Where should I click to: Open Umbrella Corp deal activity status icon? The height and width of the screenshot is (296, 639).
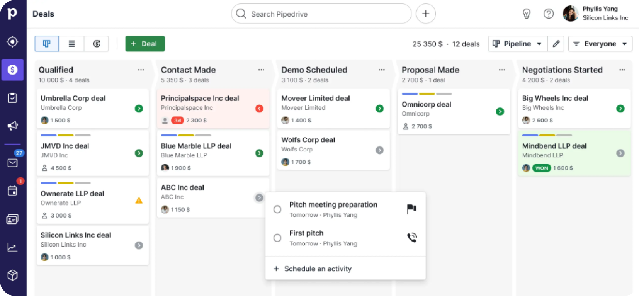pos(139,109)
